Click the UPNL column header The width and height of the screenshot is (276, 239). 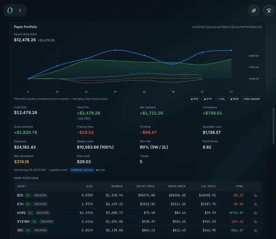239,186
